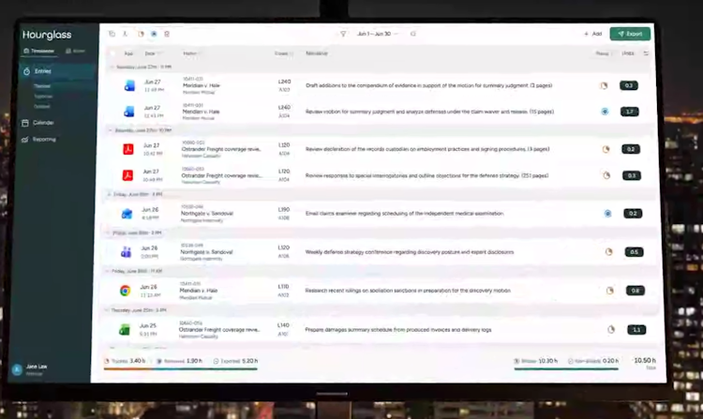Click the Add button
The width and height of the screenshot is (703, 419).
[x=592, y=34]
